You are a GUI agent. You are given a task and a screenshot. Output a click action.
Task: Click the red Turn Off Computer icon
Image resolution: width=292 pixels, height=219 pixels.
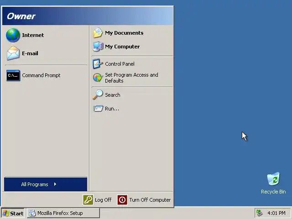click(122, 200)
